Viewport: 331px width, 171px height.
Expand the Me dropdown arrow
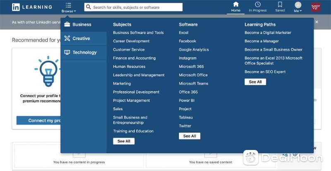301,11
